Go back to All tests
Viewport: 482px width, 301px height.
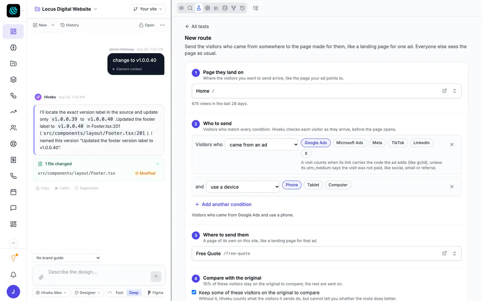click(x=197, y=26)
